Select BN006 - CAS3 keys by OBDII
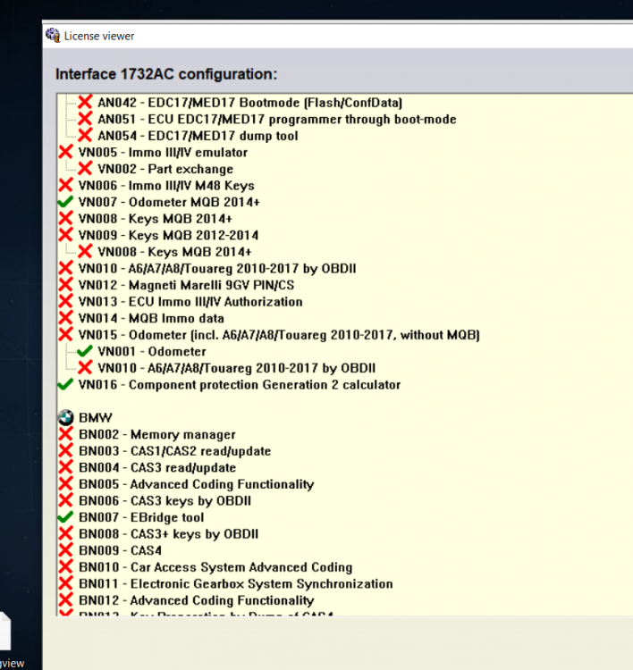The height and width of the screenshot is (670, 633). (x=165, y=501)
